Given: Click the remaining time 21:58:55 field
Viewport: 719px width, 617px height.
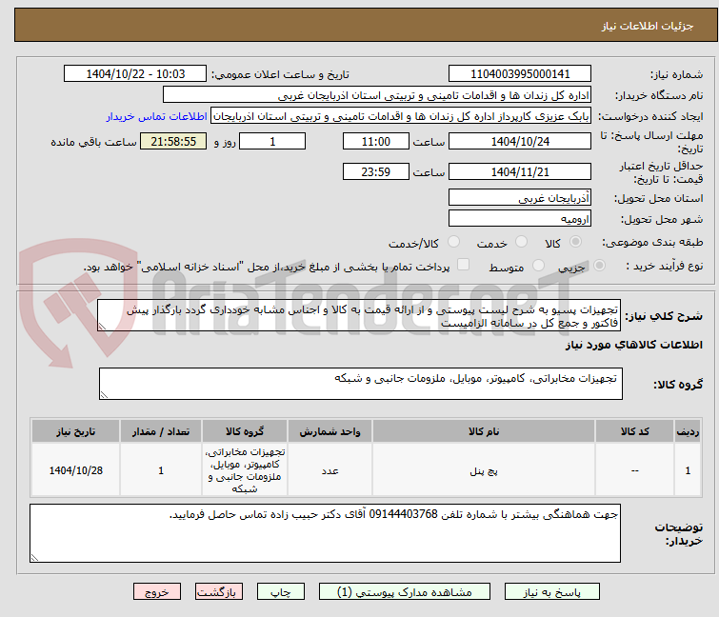Looking at the screenshot, I should coord(173,141).
